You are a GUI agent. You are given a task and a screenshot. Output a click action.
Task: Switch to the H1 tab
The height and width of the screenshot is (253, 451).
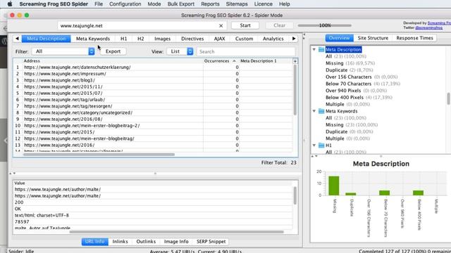[124, 39]
